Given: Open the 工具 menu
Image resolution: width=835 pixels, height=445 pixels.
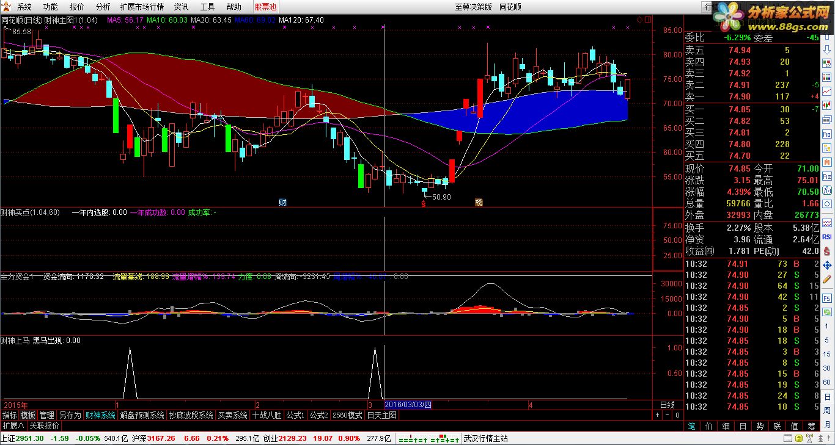Looking at the screenshot, I should [208, 7].
